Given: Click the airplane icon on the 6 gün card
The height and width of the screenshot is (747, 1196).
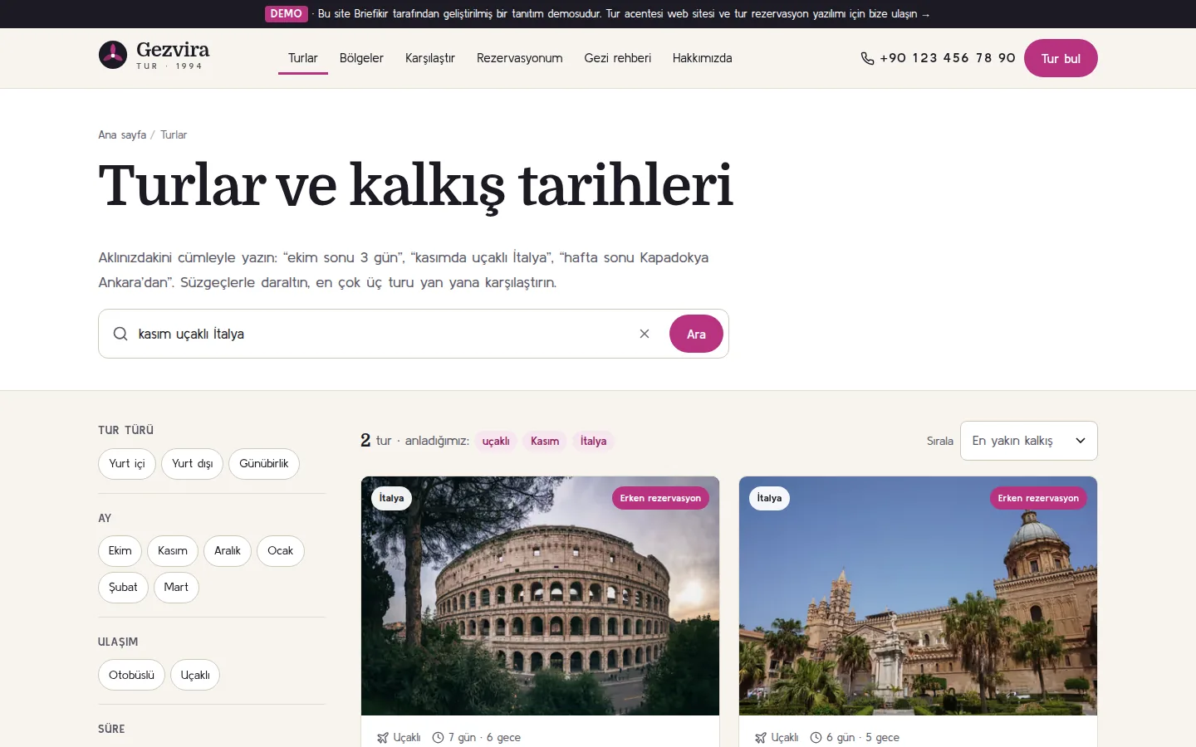Looking at the screenshot, I should tap(761, 738).
